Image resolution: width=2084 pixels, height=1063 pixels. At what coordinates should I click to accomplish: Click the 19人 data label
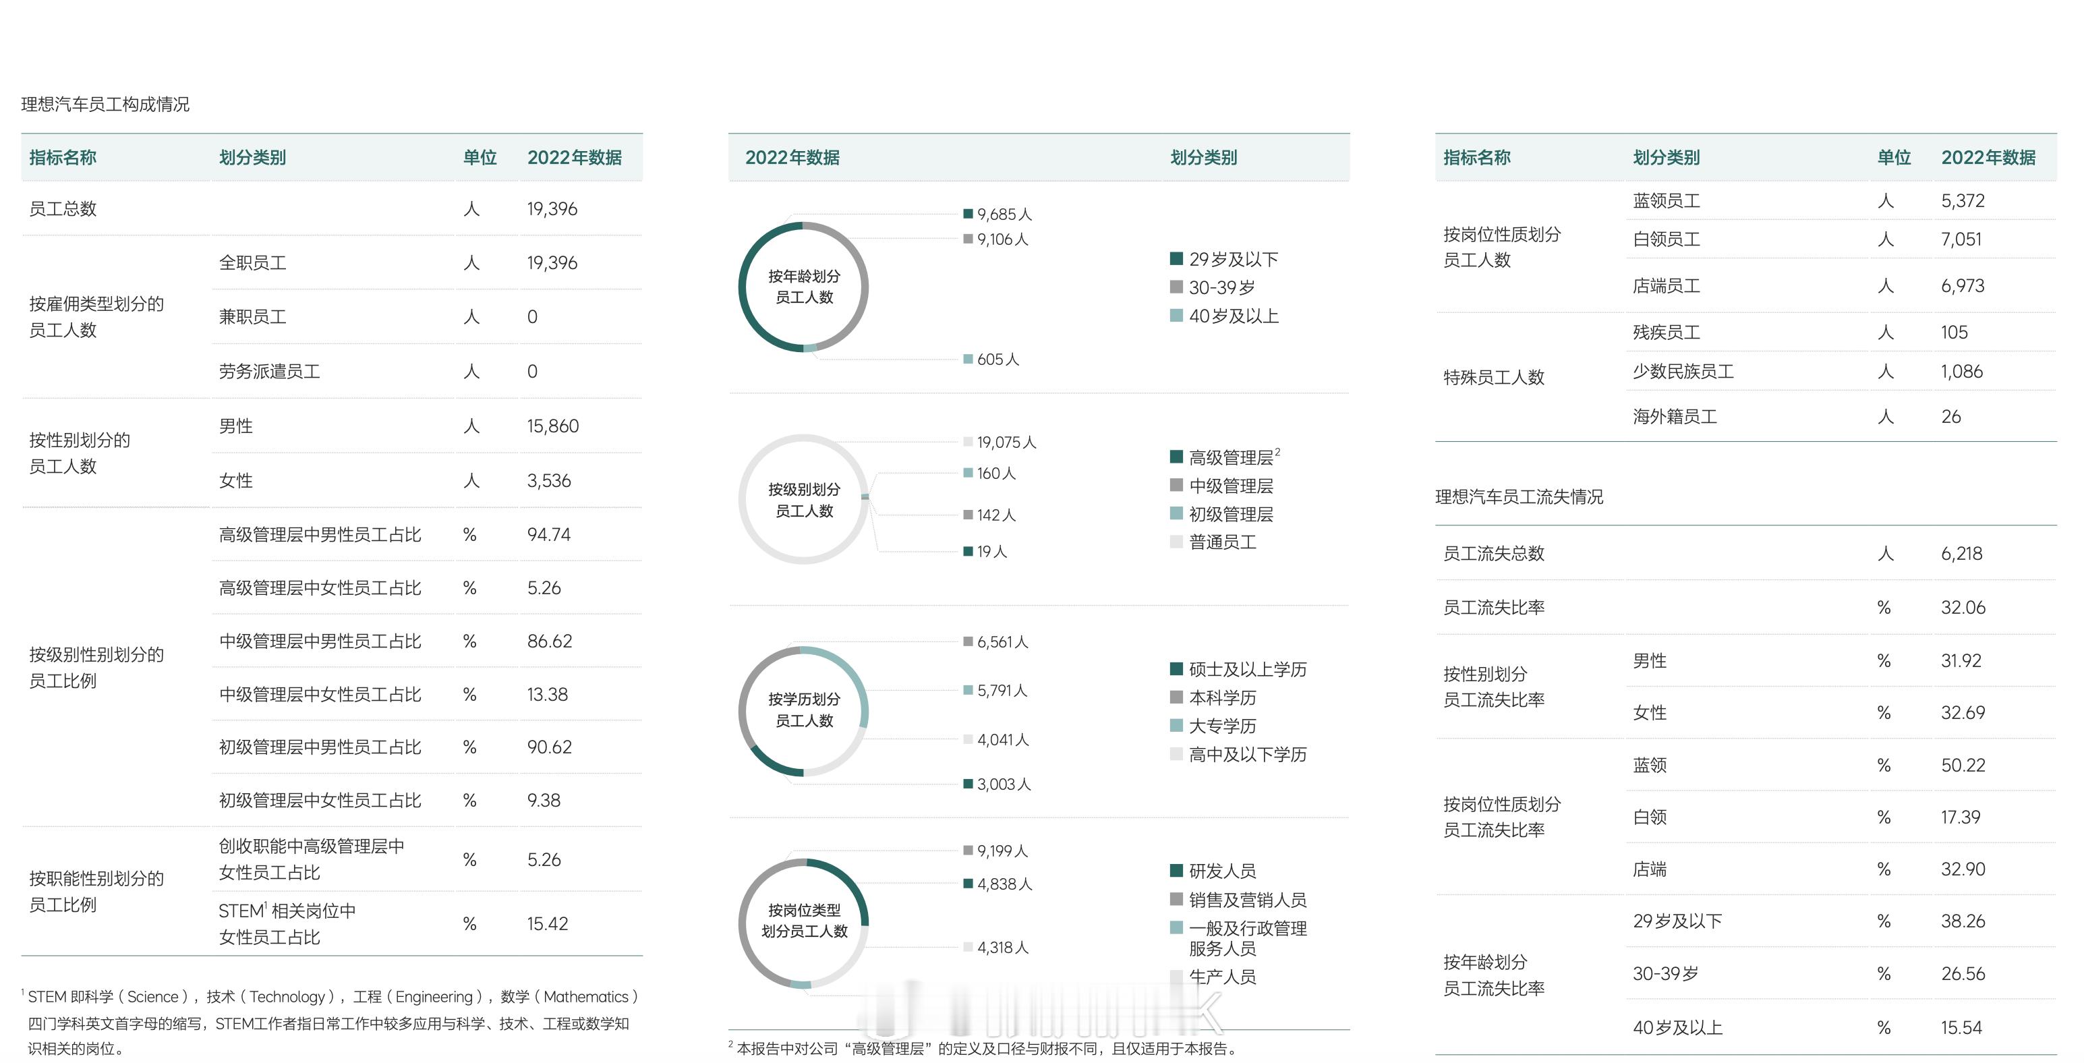tap(992, 552)
